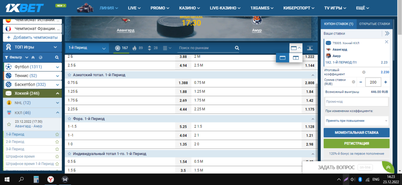
Task: Star the 3-й Период sidebar row
Action: [57, 149]
